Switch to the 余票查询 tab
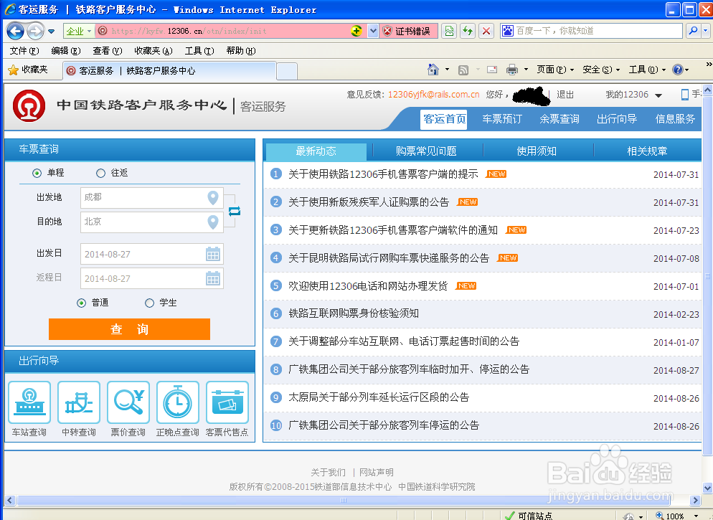 (x=559, y=119)
